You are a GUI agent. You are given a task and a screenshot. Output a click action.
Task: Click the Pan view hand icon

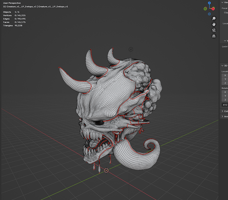pyautogui.click(x=214, y=24)
